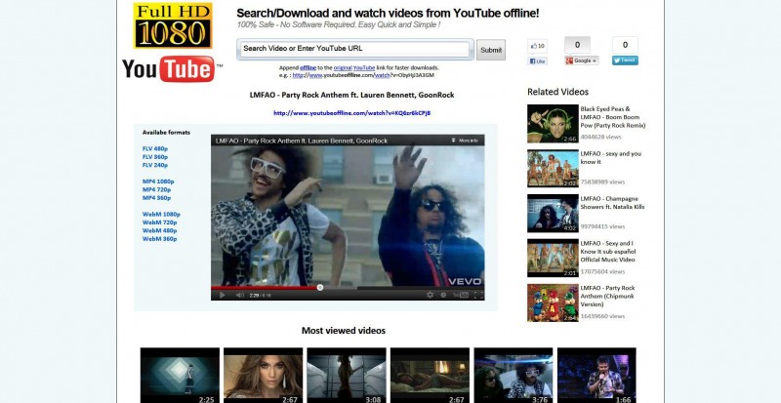Screen dimensions: 781x403
Task: Download the MP4 1080p format
Action: 158,181
